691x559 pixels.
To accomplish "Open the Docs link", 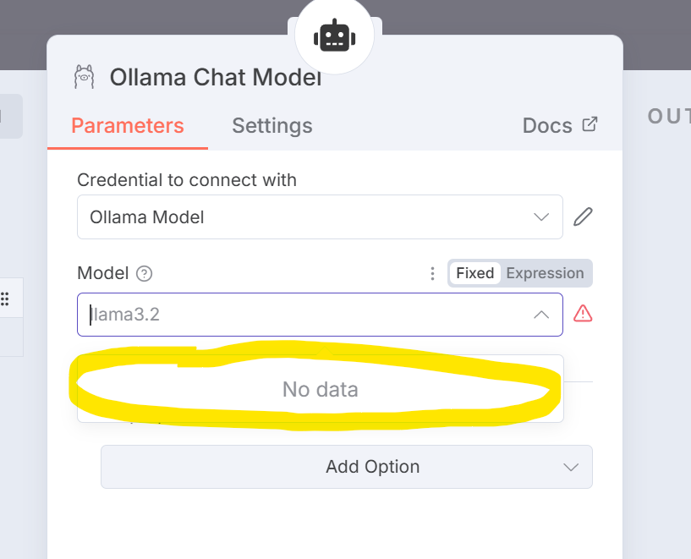I will [547, 126].
